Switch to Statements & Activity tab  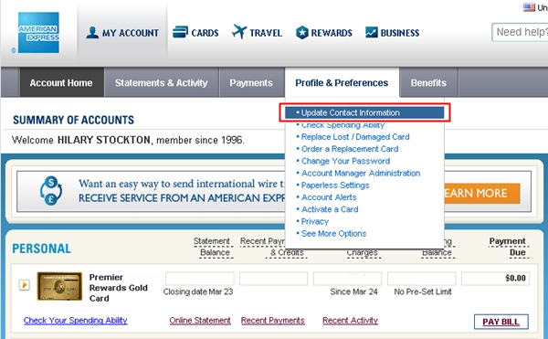161,83
